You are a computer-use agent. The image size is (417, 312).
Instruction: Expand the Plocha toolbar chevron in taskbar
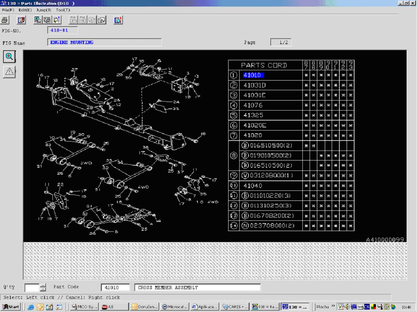[333, 306]
